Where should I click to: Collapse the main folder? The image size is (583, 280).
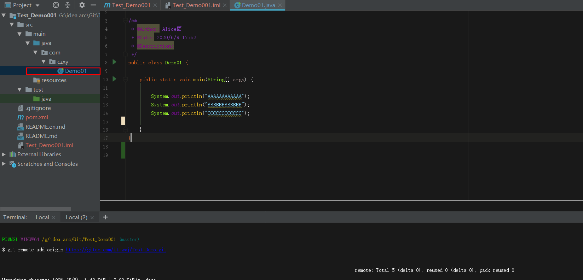click(x=19, y=34)
